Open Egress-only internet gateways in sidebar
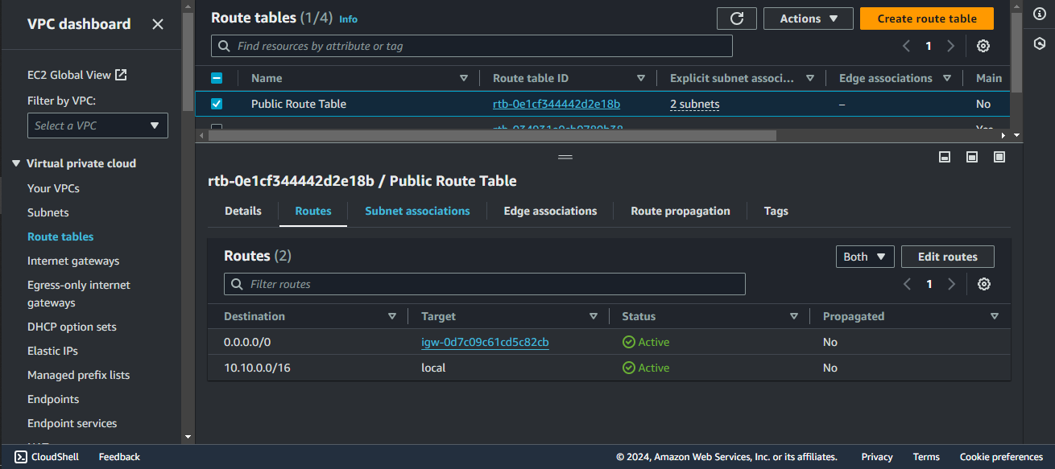This screenshot has height=469, width=1055. 79,294
